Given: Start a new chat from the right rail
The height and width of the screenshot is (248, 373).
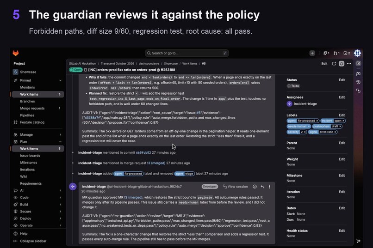Looking at the screenshot, I should [x=358, y=74].
